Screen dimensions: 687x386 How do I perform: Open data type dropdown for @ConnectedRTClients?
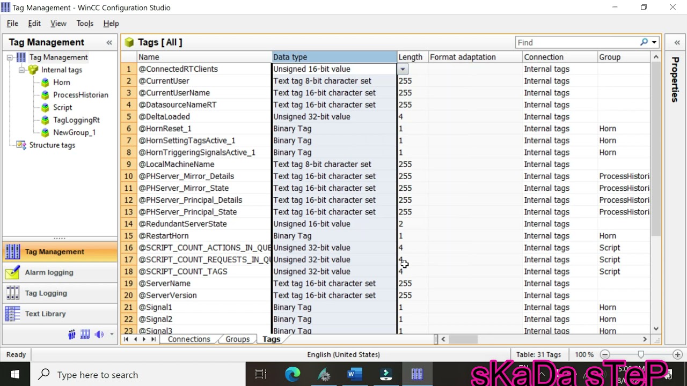pyautogui.click(x=403, y=69)
